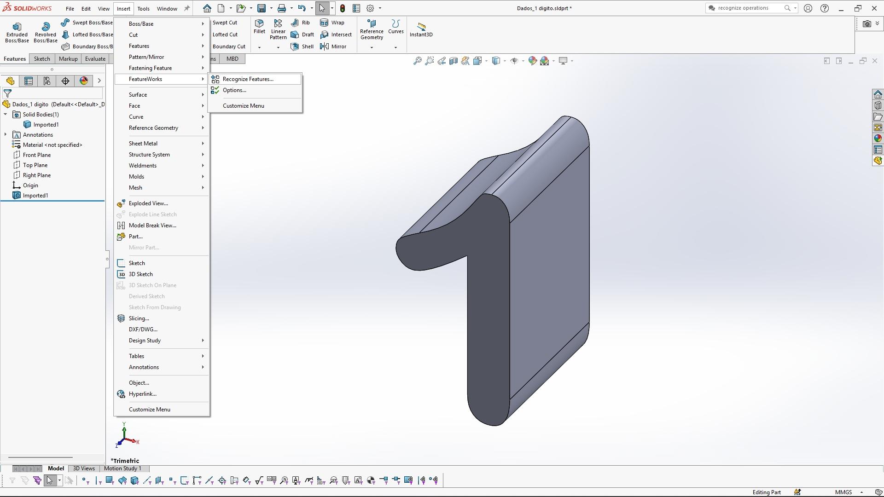Select the Shell tool
Image resolution: width=884 pixels, height=497 pixels.
point(302,46)
